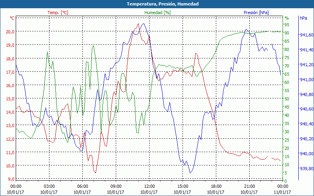Click the '18:00' time axis label

[216, 187]
